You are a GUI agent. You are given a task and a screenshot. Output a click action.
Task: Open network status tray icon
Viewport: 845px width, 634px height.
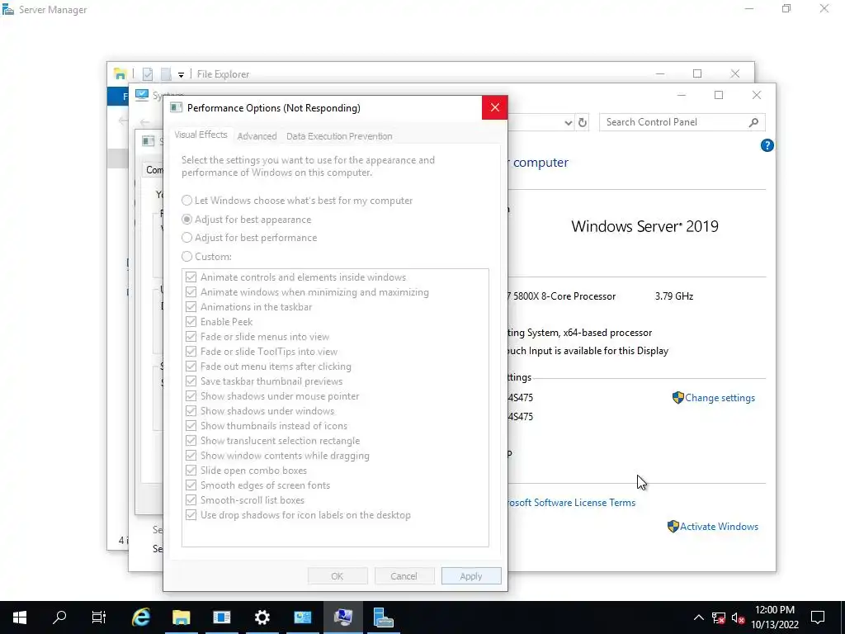tap(719, 617)
